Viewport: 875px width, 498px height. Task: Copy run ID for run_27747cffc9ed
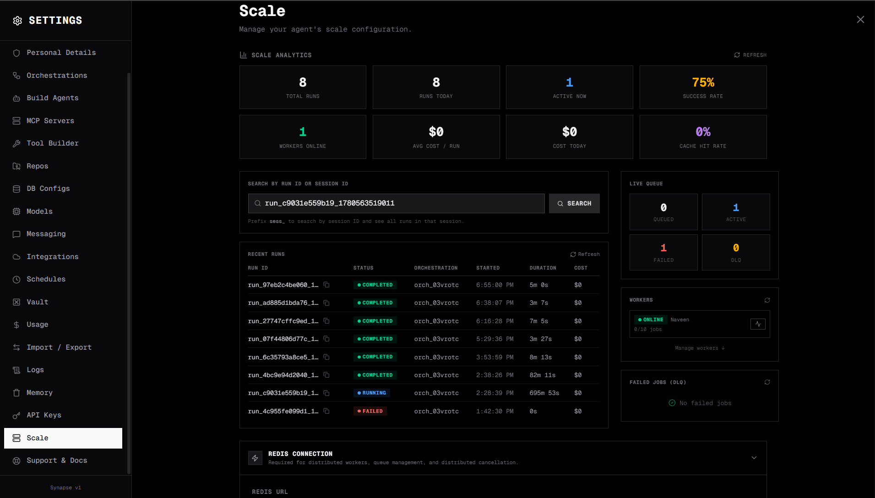tap(326, 321)
